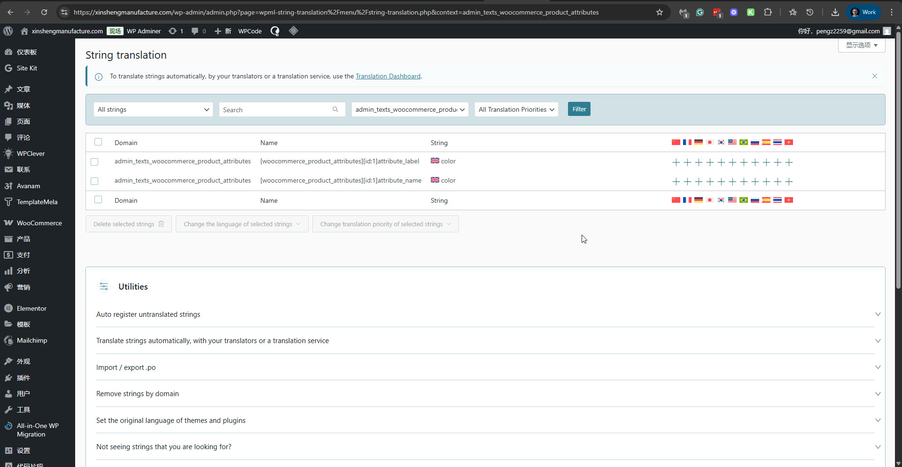Open All-in-One WP Migration menu
902x467 pixels.
point(38,430)
